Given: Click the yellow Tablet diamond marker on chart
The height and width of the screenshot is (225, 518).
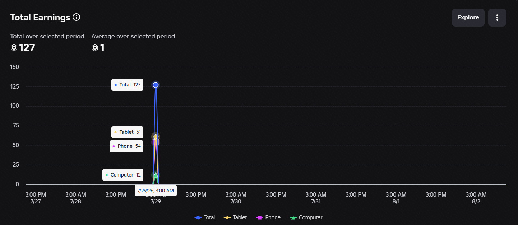Looking at the screenshot, I should pyautogui.click(x=156, y=136).
